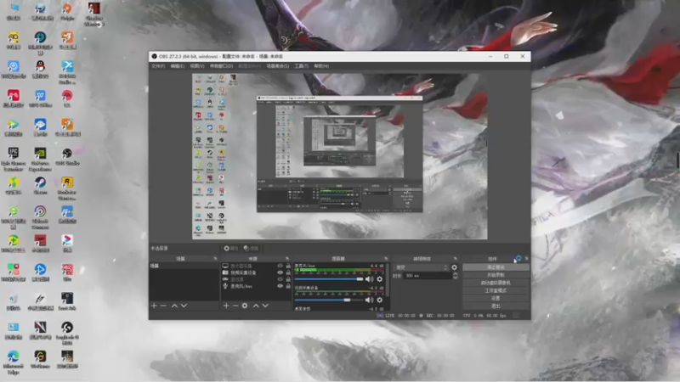Viewport: 680px width, 382px height.
Task: Remove the selected scene with minus button
Action: (163, 306)
